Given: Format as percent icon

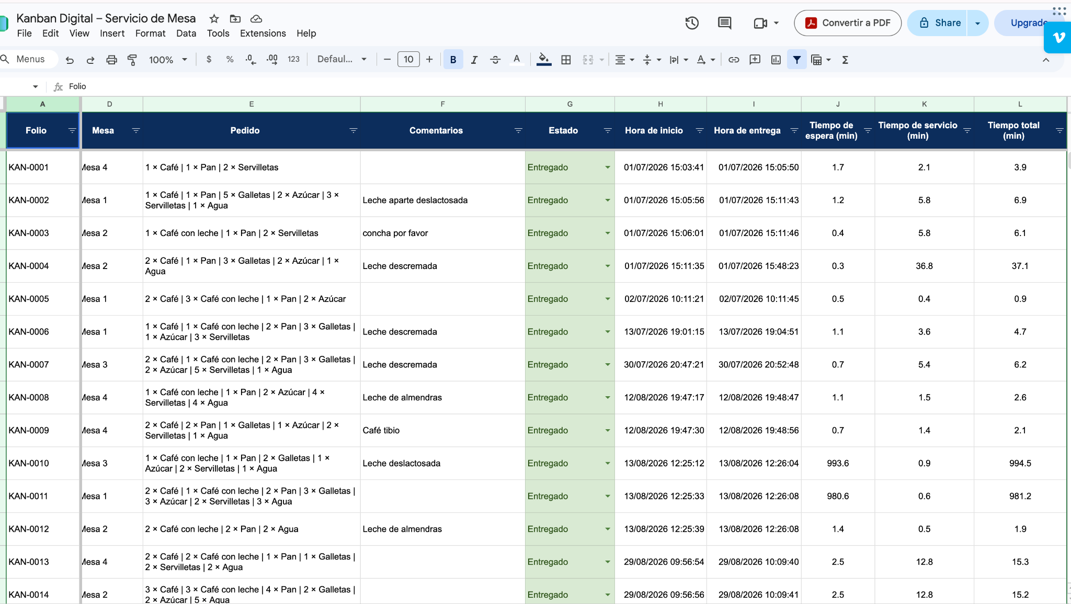Looking at the screenshot, I should coord(230,59).
